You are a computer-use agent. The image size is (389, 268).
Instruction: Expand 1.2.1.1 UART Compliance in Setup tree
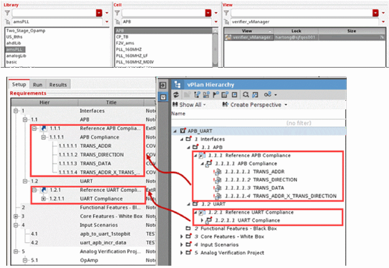tap(43, 199)
